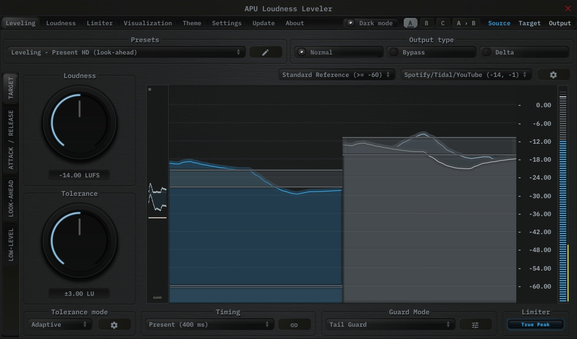Click the pencil edit preset icon
This screenshot has height=339, width=577.
tap(265, 52)
